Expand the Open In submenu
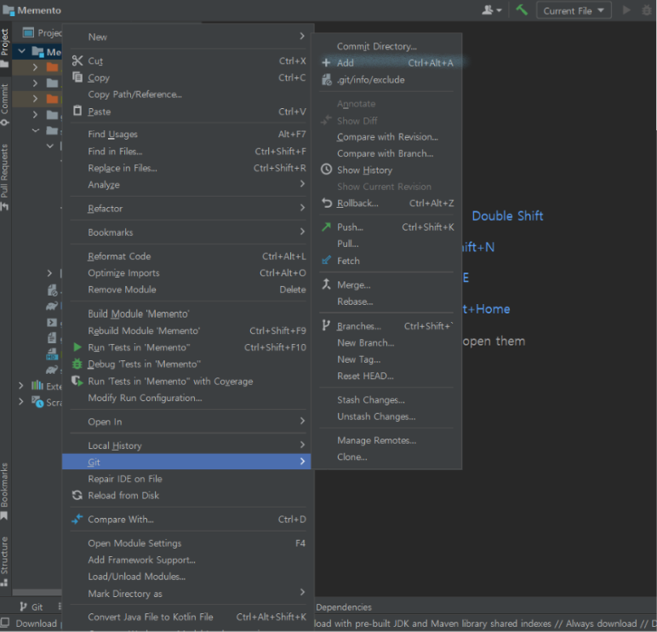Viewport: 657px width, 632px height. [x=187, y=422]
